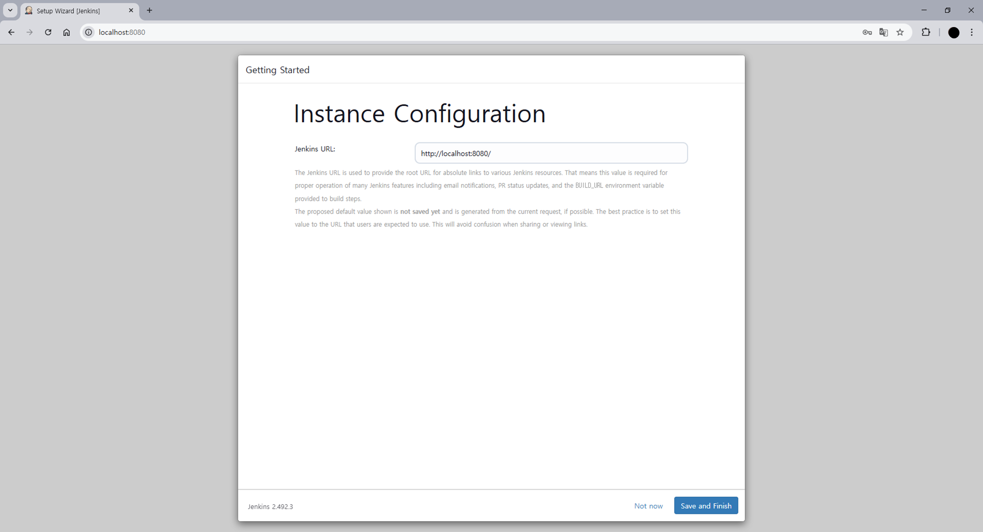Image resolution: width=983 pixels, height=532 pixels.
Task: Click the Getting Started header text
Action: (x=278, y=70)
